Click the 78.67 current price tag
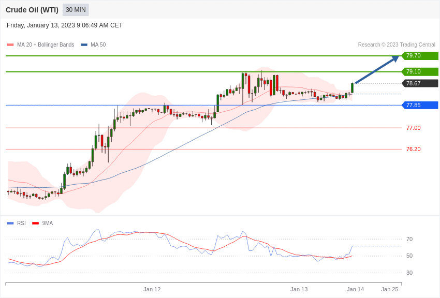Image resolution: width=440 pixels, height=298 pixels. [420, 83]
